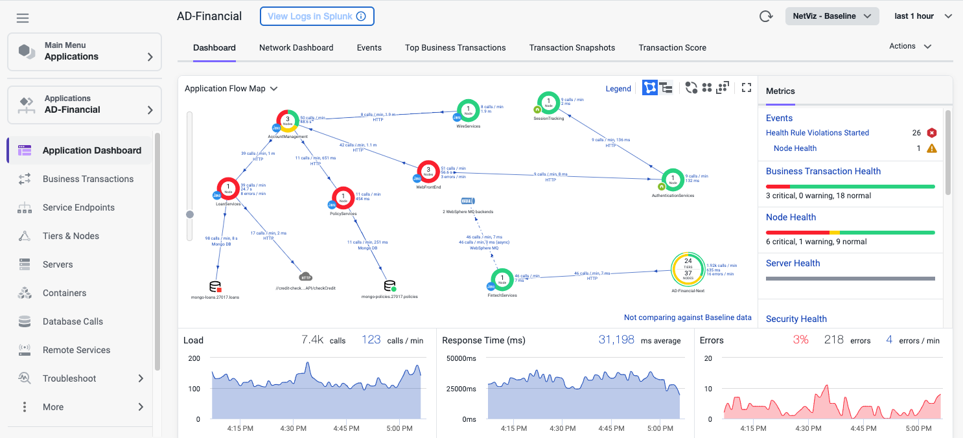Click the Not comparing against Baseline data link
963x438 pixels.
click(x=688, y=317)
